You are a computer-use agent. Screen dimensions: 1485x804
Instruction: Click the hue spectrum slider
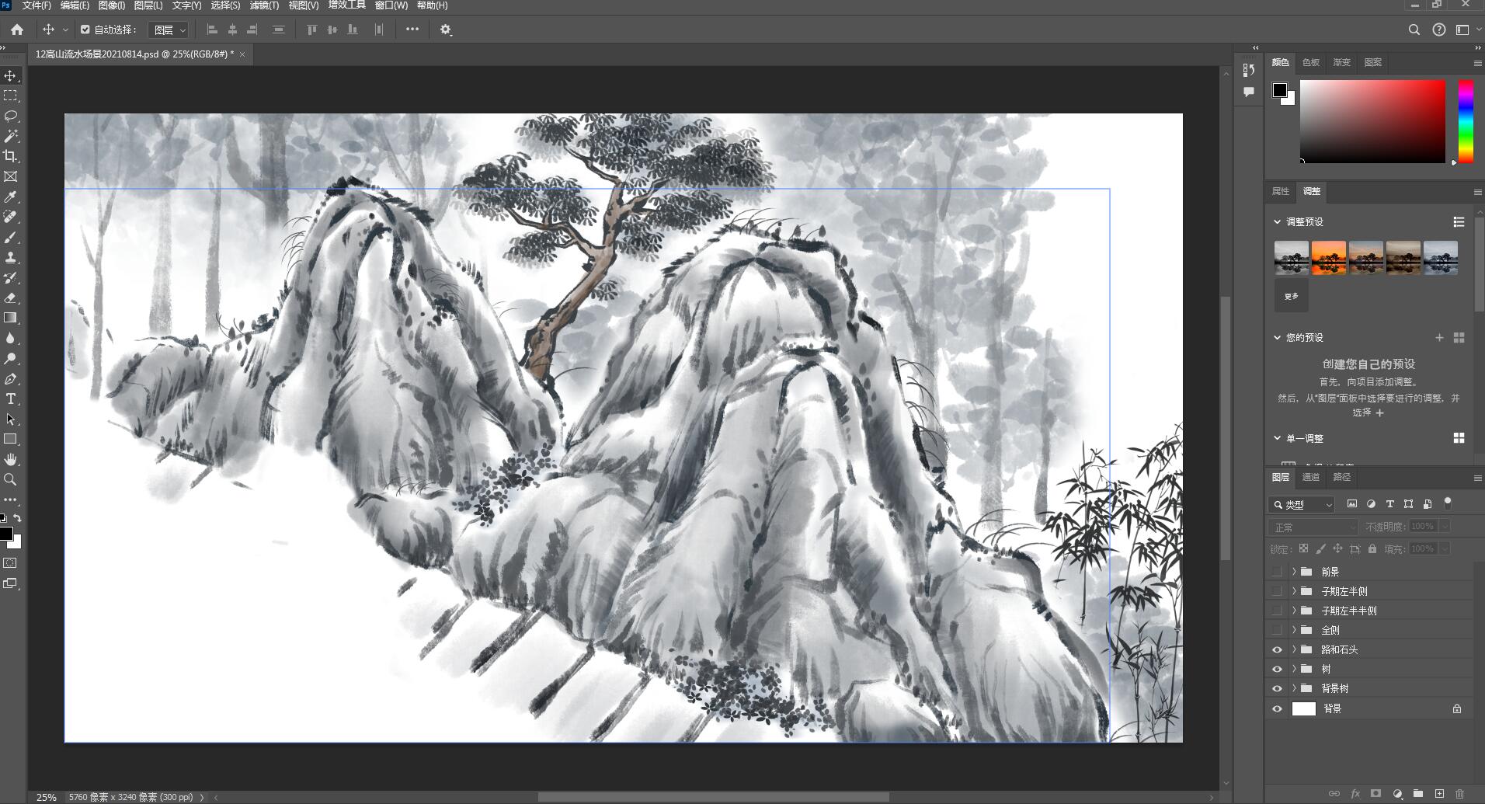pyautogui.click(x=1466, y=121)
